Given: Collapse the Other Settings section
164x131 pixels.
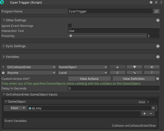Looking at the screenshot, I should coord(4,20).
